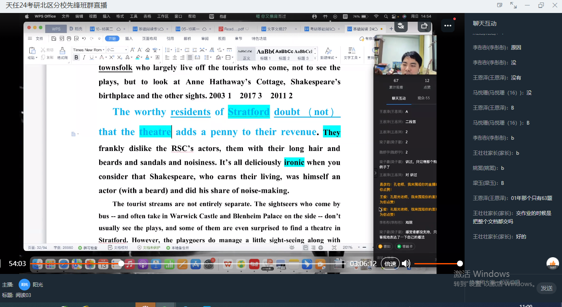The image size is (562, 307).
Task: Switch to the 文字文稿27 document tab
Action: [277, 29]
